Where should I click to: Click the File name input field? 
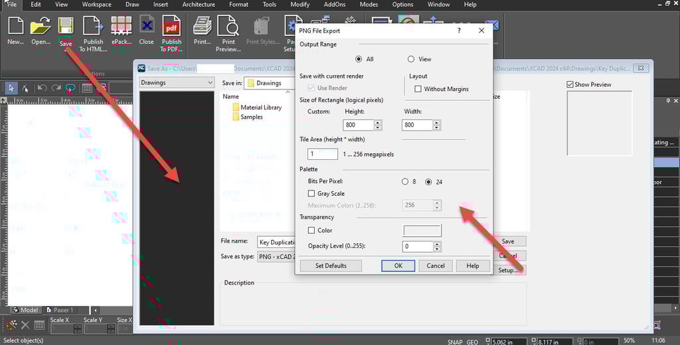(x=276, y=242)
